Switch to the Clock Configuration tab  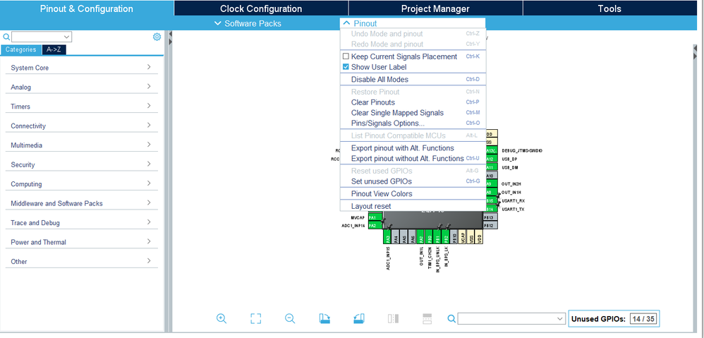(x=261, y=8)
